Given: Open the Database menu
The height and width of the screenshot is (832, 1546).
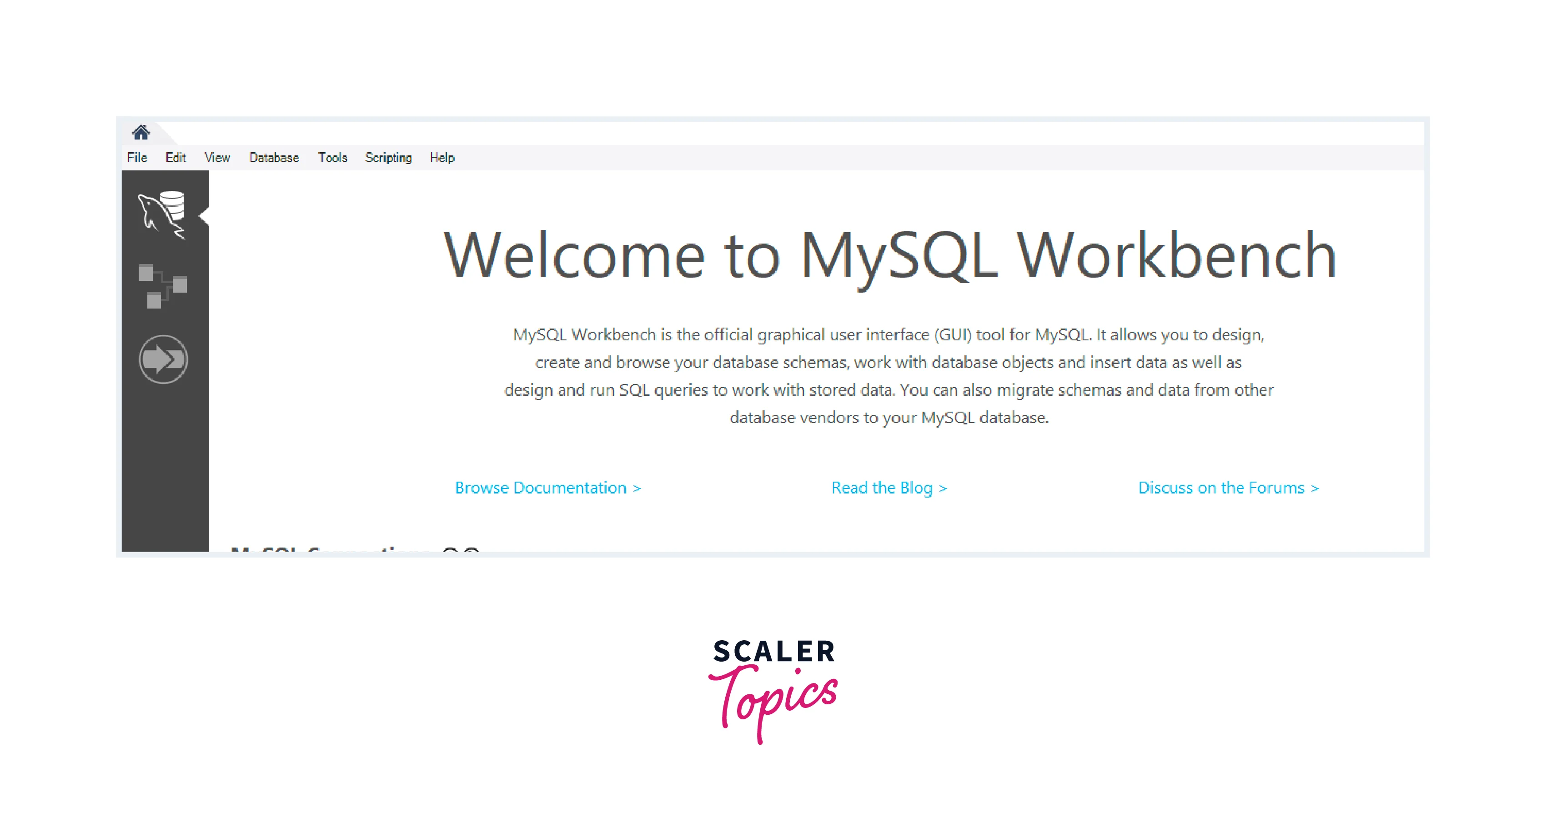Looking at the screenshot, I should point(274,158).
